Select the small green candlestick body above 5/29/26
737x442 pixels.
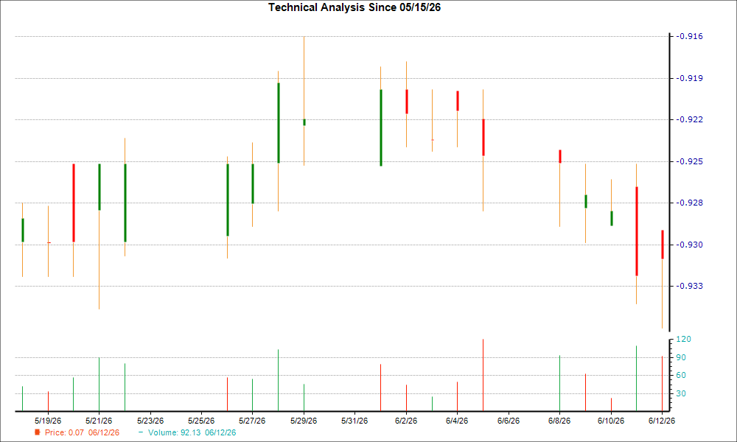pyautogui.click(x=304, y=122)
